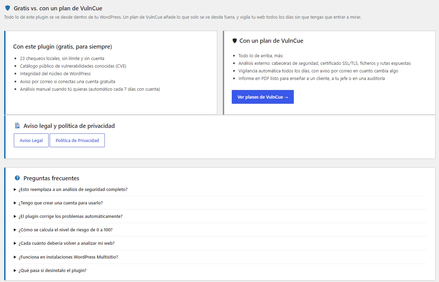Screen dimensions: 439x282
Task: Click the 'Vigilancia automática todos los días' item
Action: (x=318, y=71)
